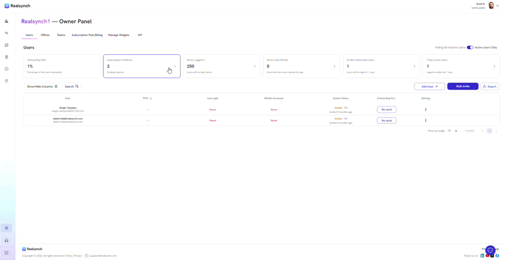Image resolution: width=505 pixels, height=260 pixels.
Task: Open the API tab
Action: pyautogui.click(x=140, y=35)
